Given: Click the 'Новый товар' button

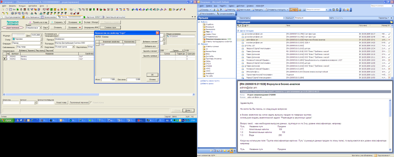Looking at the screenshot, I should (x=61, y=102).
